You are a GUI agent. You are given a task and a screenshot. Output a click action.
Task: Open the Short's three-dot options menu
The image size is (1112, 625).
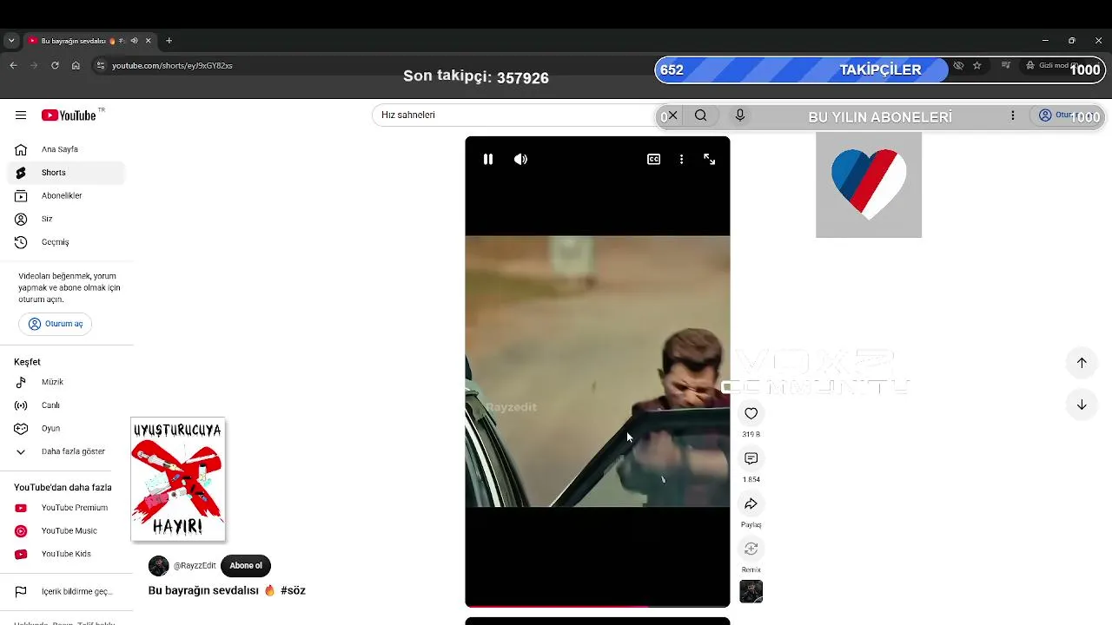[x=681, y=160]
